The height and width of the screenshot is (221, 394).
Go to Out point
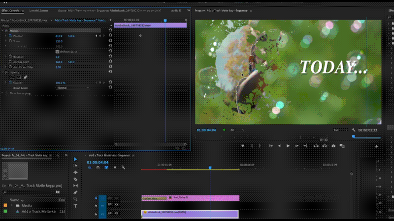(x=305, y=146)
